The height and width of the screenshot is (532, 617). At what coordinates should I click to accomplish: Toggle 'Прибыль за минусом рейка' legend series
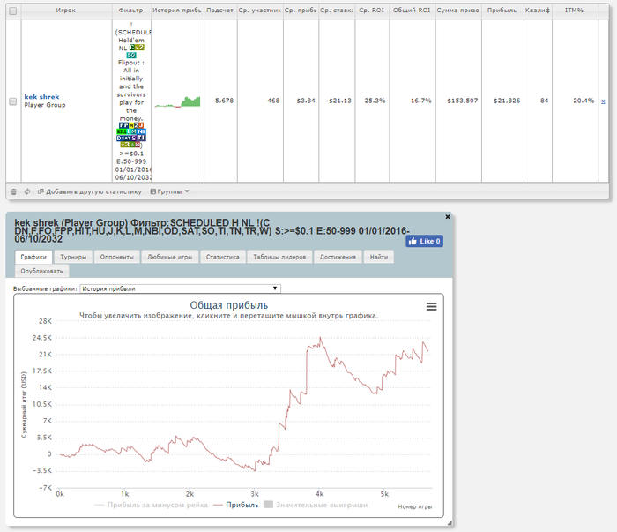point(152,505)
